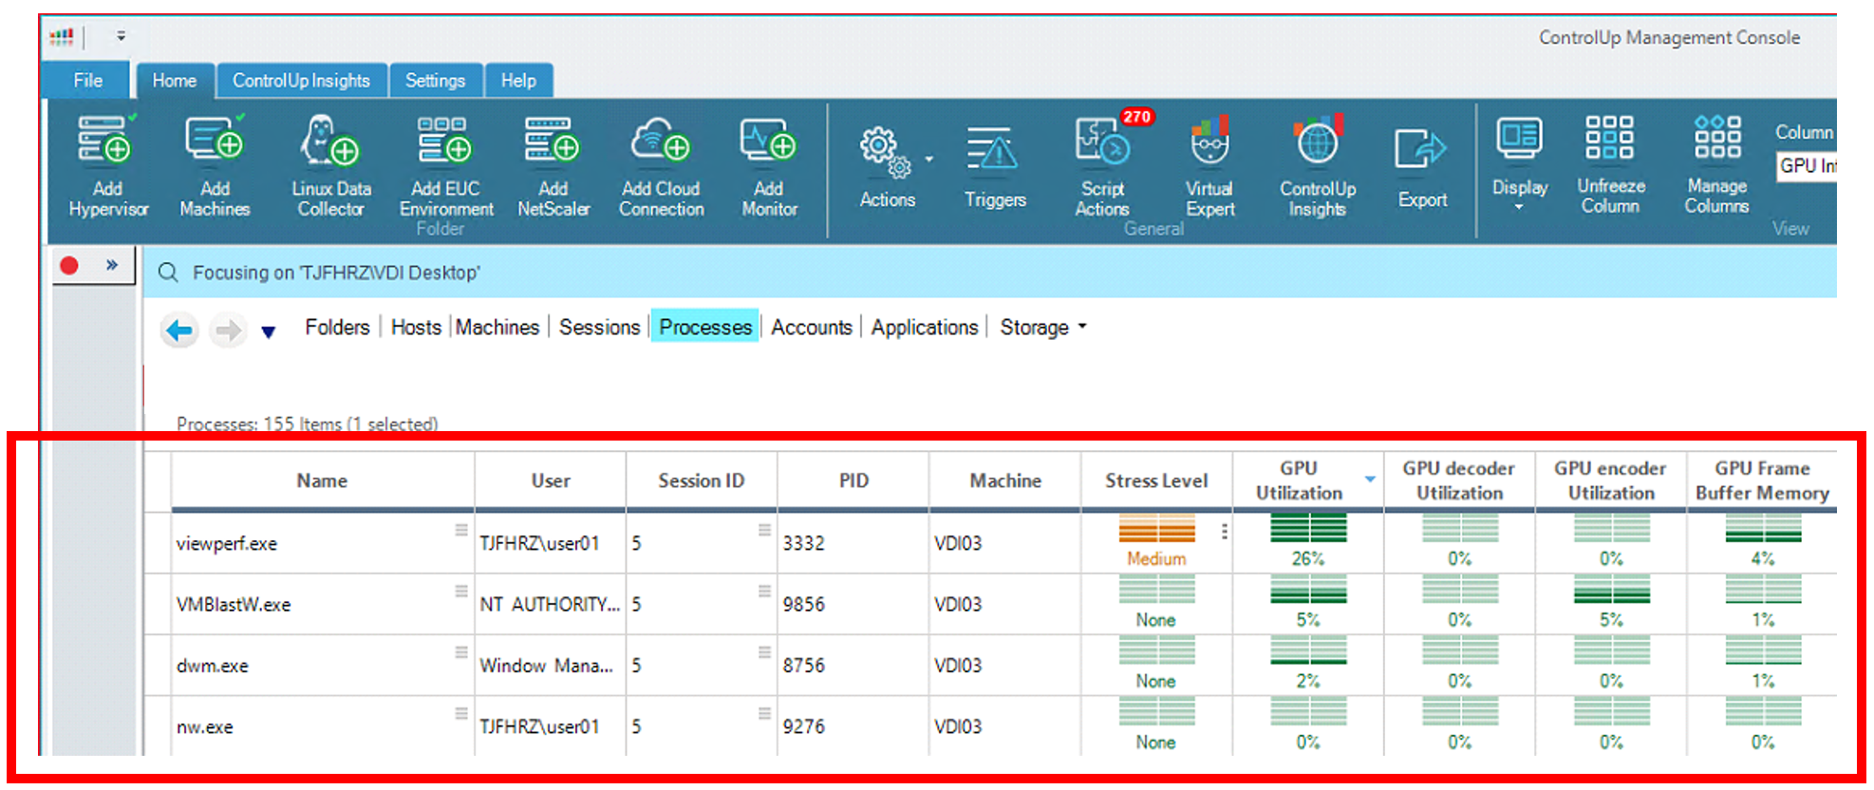Viewport: 1874px width, 790px height.
Task: Open the GPU Utilization sort arrow
Action: [x=1370, y=480]
